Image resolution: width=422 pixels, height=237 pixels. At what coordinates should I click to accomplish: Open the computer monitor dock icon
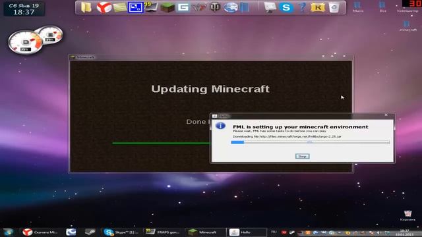pos(270,7)
